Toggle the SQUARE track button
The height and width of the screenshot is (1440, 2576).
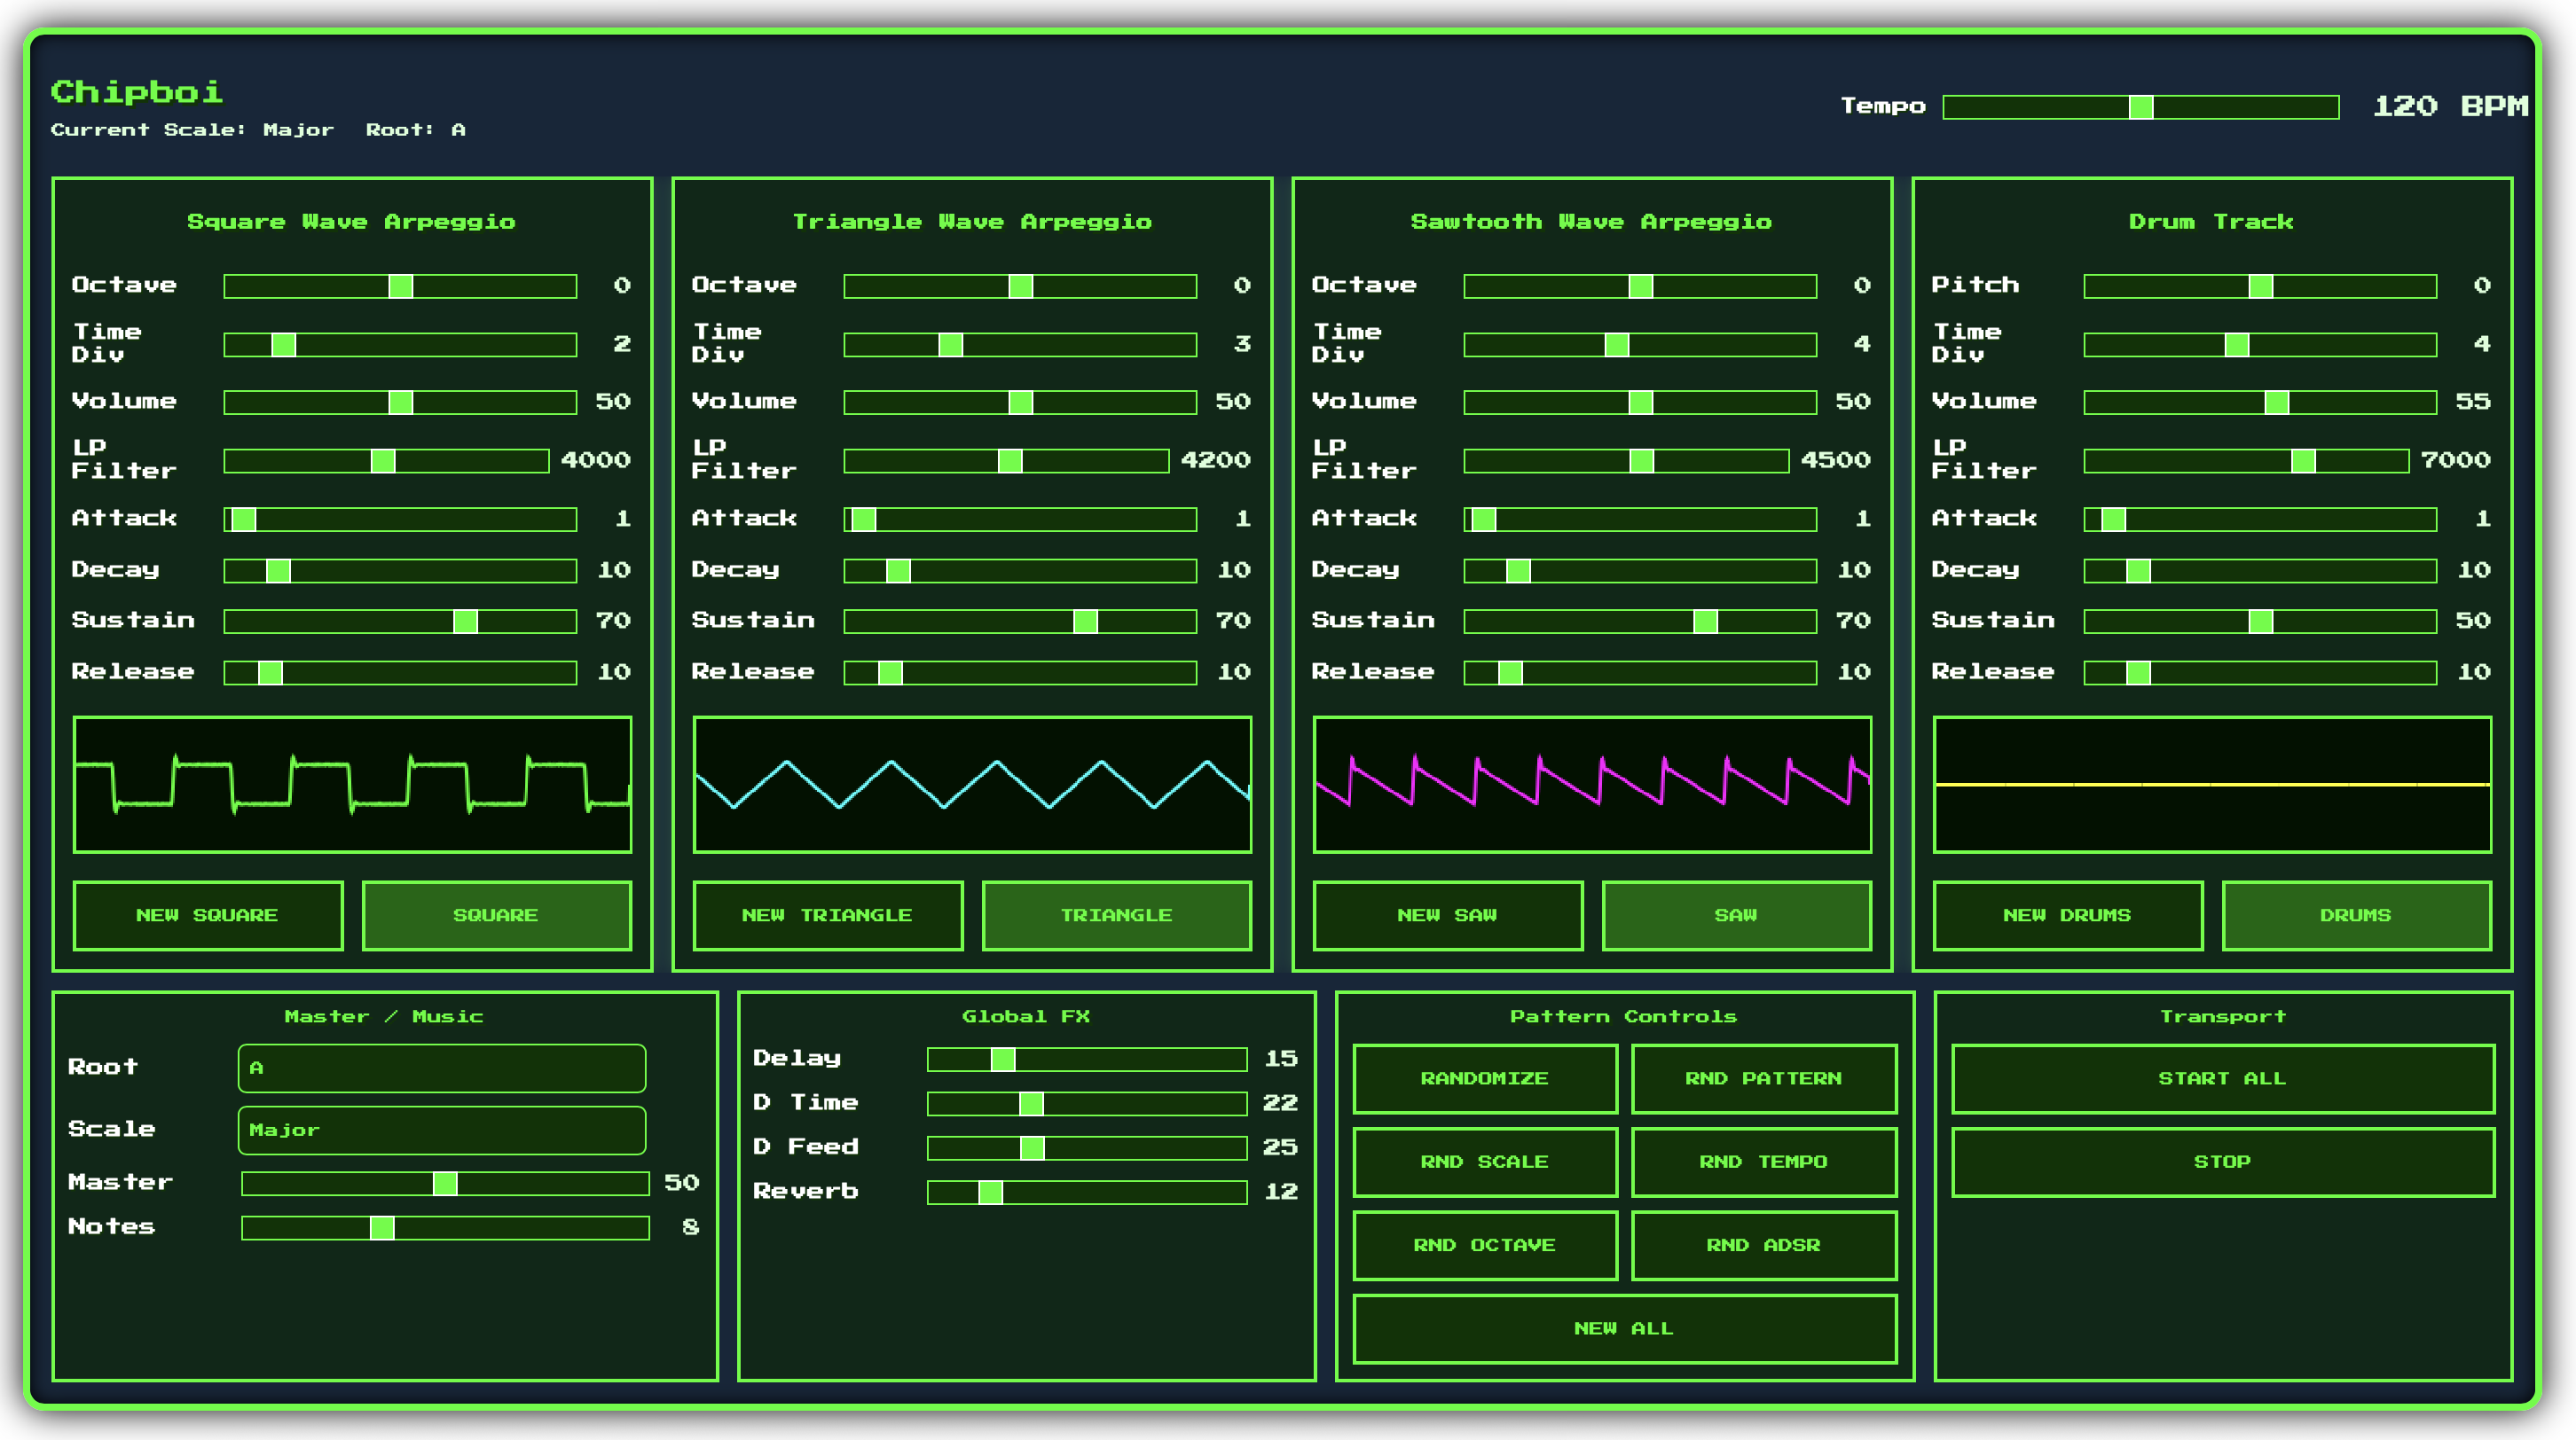[x=496, y=914]
